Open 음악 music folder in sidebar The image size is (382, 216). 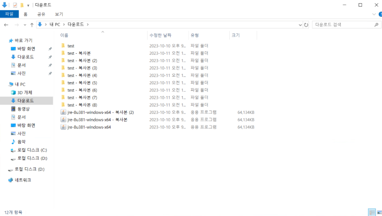coord(13,142)
